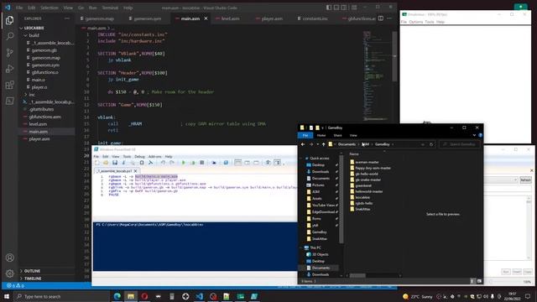Click Documents in the File Explorer breadcrumb
Viewport: 537px width, 302px height.
pyautogui.click(x=347, y=144)
